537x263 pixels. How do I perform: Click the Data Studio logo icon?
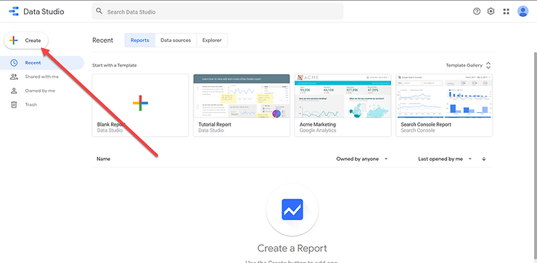pyautogui.click(x=14, y=12)
